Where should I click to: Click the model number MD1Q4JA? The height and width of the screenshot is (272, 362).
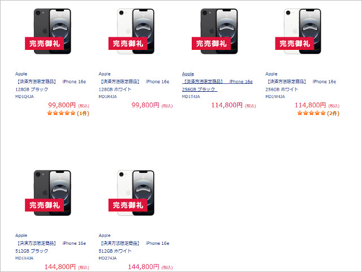pyautogui.click(x=24, y=96)
